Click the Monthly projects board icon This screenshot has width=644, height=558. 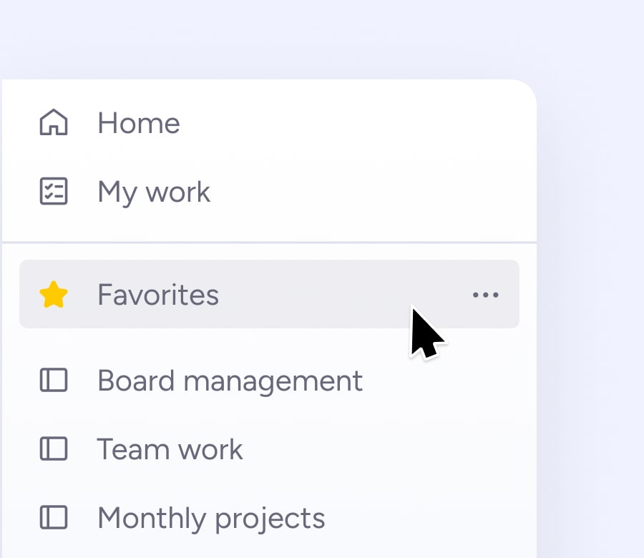pos(54,517)
